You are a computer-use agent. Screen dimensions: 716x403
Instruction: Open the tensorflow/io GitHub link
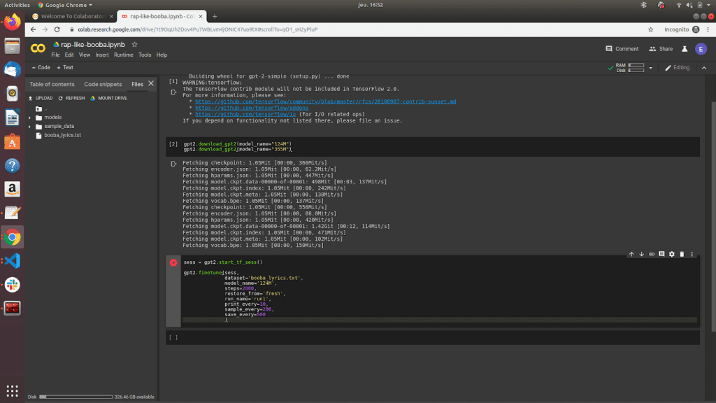pos(245,114)
